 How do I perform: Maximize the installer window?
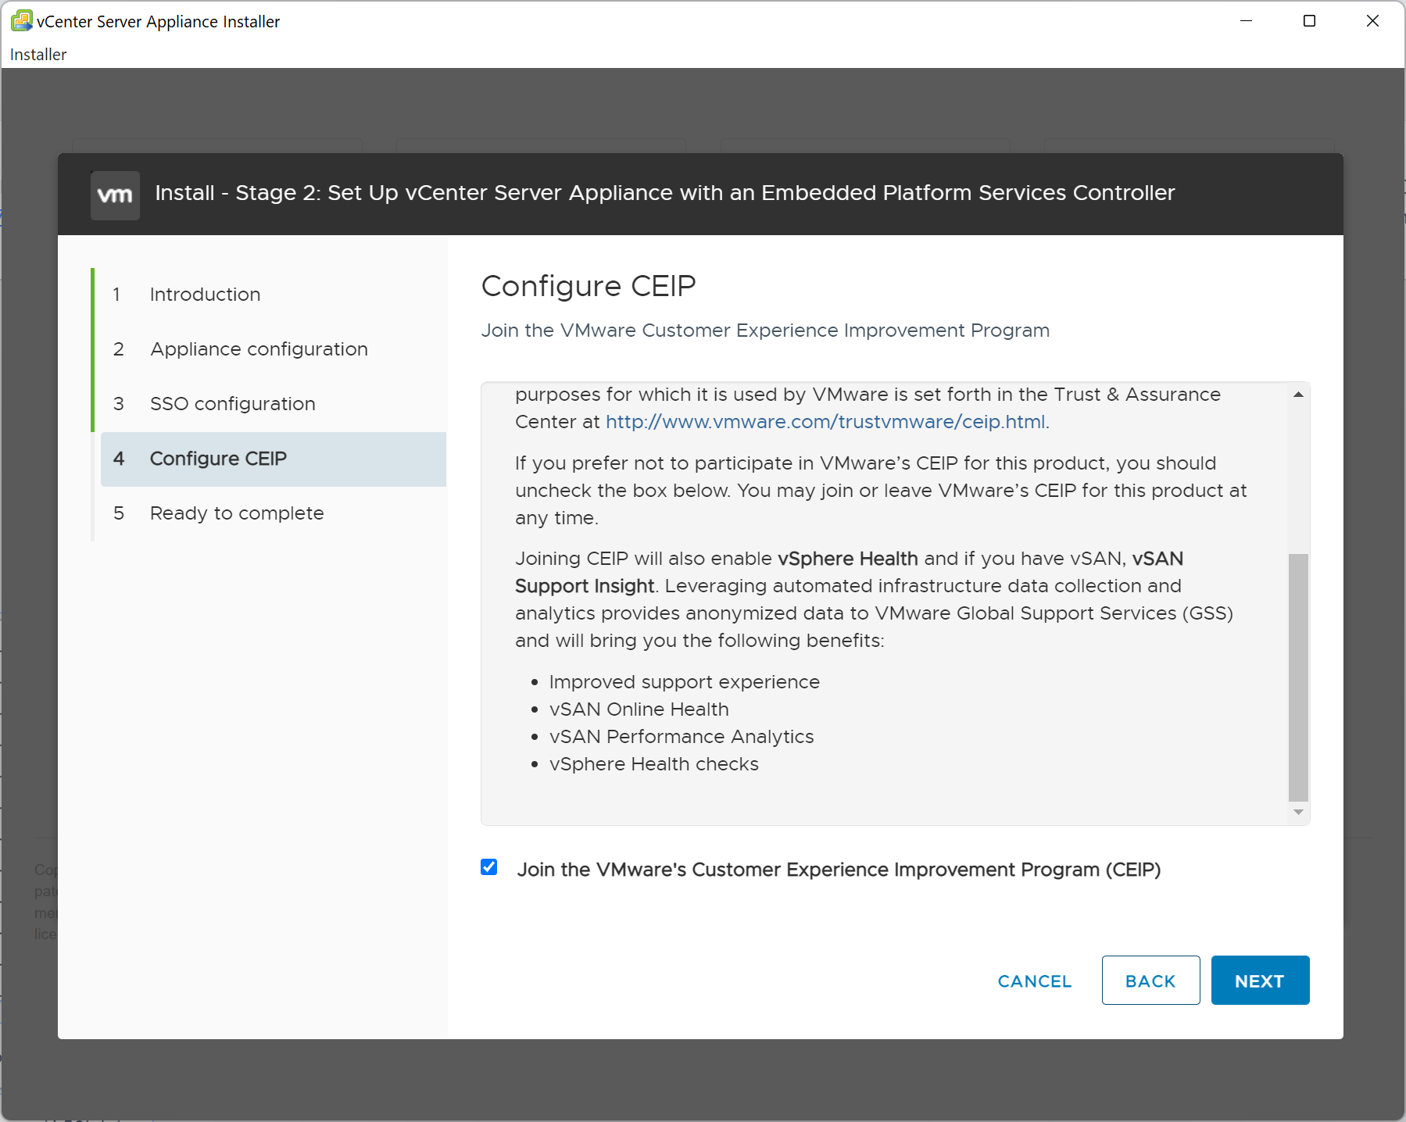tap(1310, 21)
